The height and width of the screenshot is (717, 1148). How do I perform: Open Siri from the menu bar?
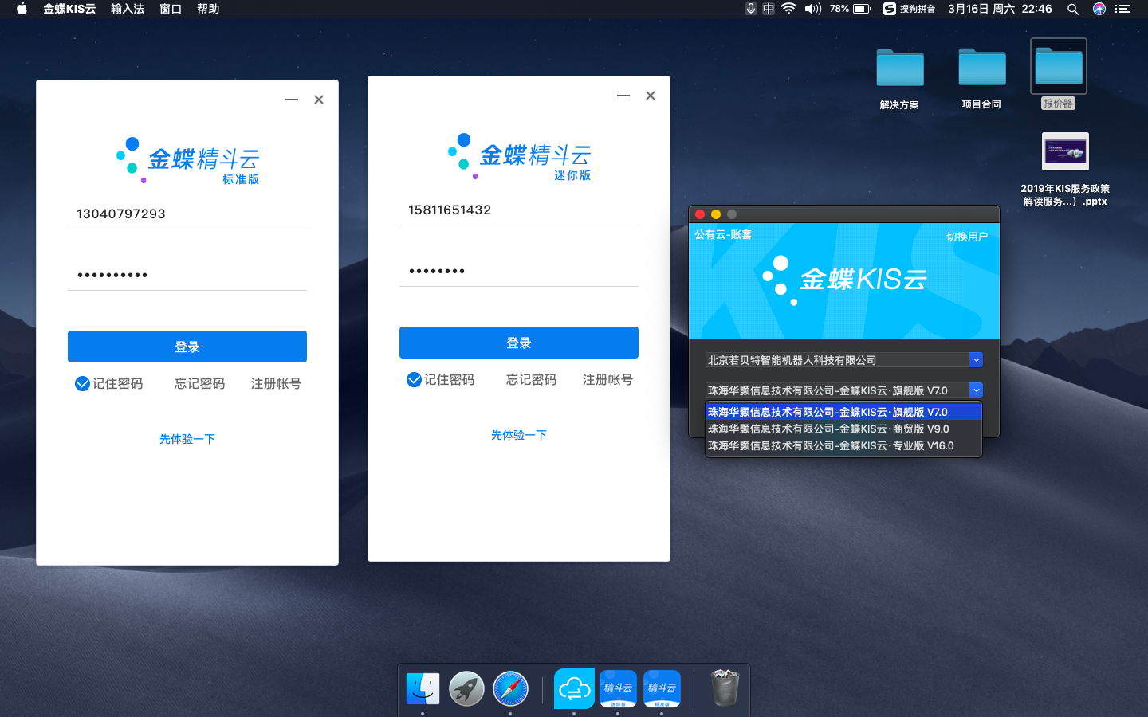point(1099,9)
